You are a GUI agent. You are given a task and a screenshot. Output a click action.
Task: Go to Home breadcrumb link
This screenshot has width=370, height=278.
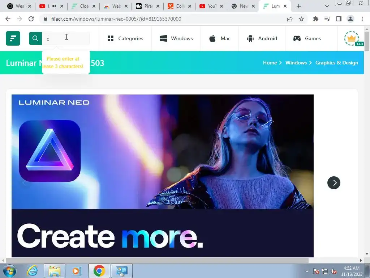point(270,63)
